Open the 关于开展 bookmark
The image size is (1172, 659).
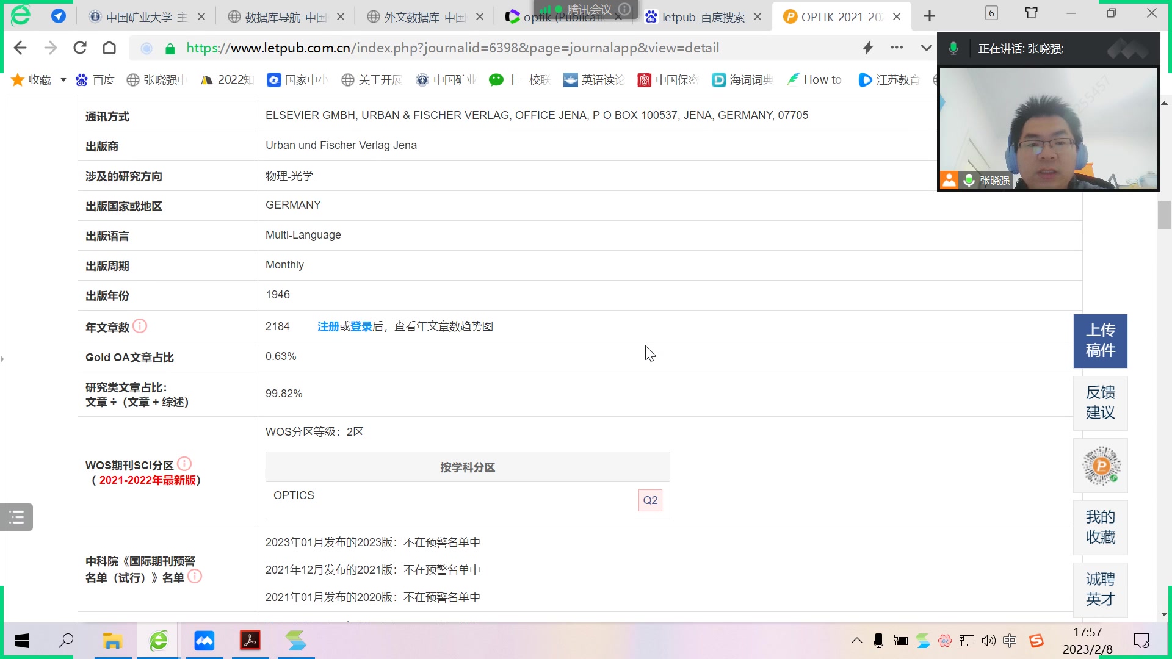tap(372, 80)
